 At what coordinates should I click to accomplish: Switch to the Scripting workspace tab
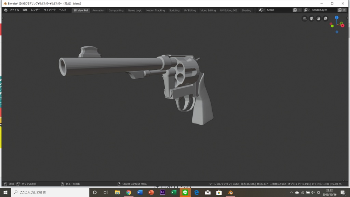point(174,10)
